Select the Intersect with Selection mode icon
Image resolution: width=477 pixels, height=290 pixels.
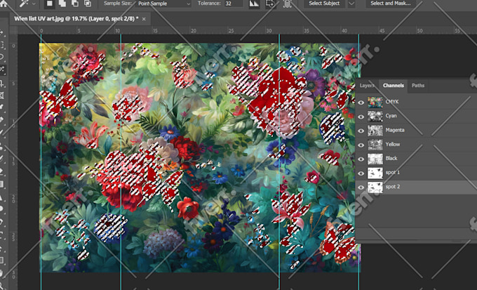87,4
